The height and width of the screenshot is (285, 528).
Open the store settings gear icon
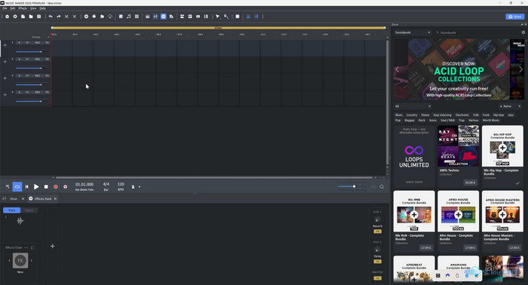point(523,32)
